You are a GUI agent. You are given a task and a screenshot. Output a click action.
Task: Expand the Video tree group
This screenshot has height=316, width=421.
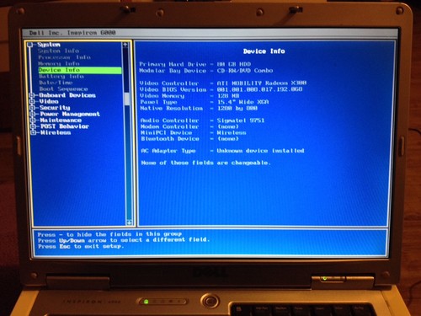click(32, 102)
